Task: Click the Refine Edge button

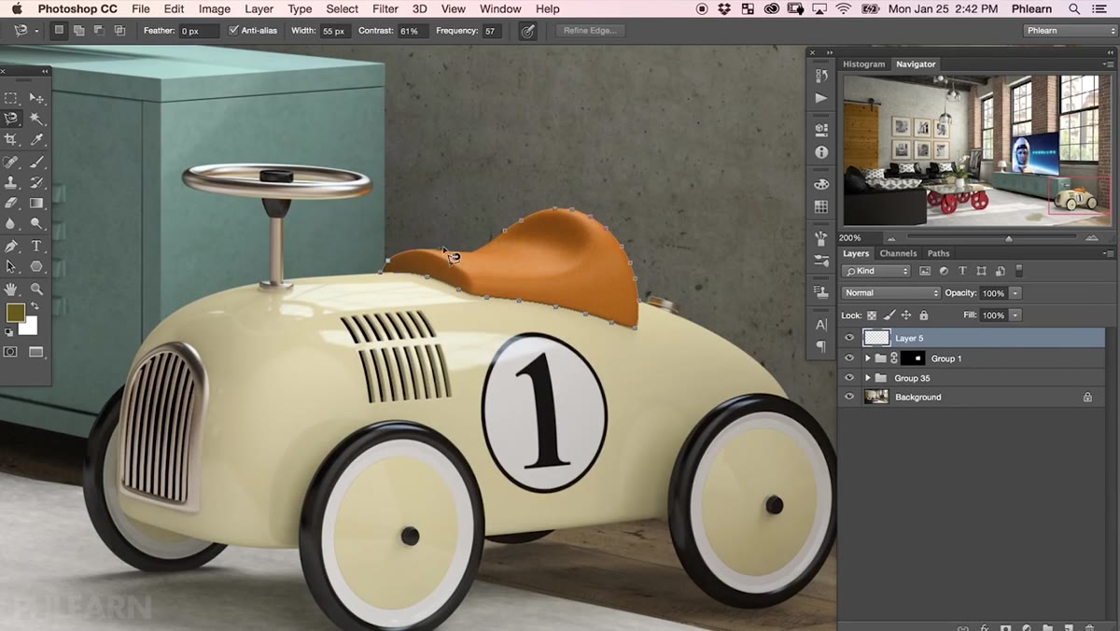Action: 590,31
